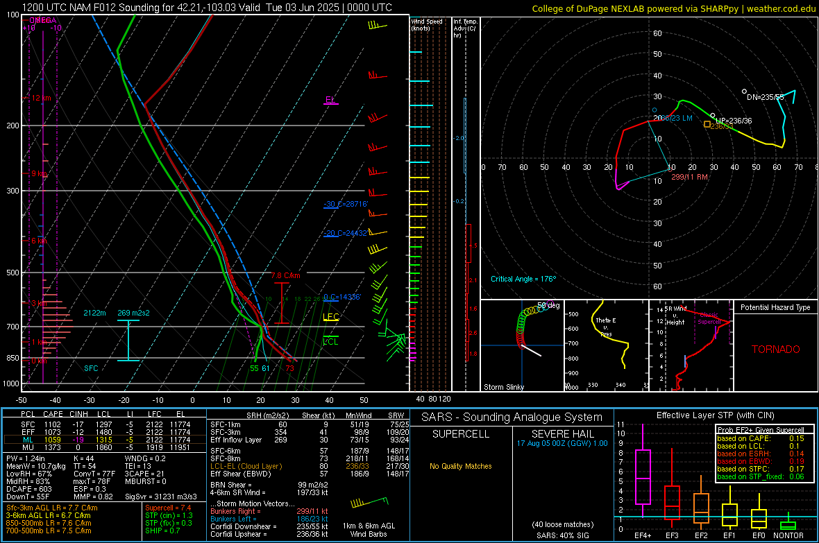
Task: Click 'STP (cin) = 1.3' value
Action: (x=169, y=515)
